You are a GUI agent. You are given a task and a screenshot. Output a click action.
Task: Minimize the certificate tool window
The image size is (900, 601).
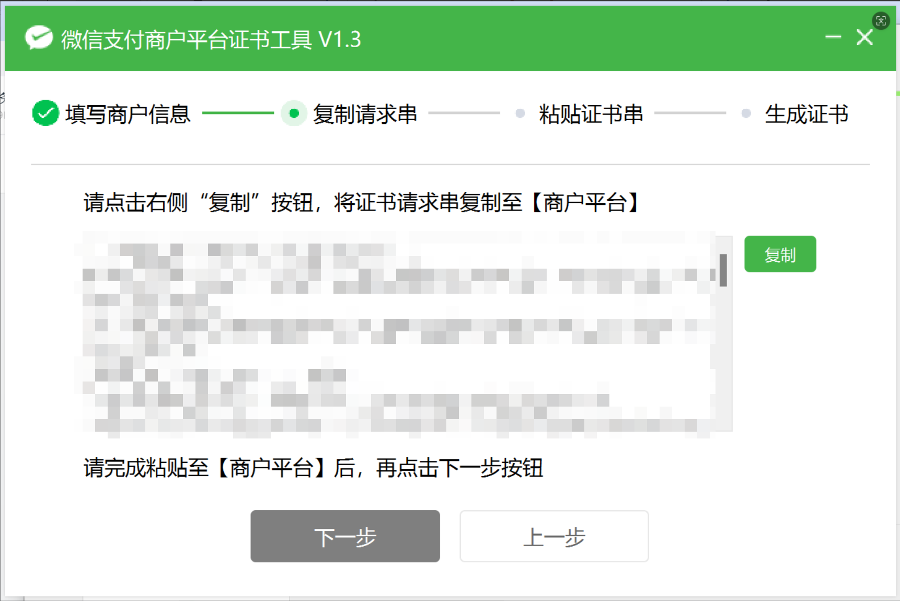coord(833,38)
